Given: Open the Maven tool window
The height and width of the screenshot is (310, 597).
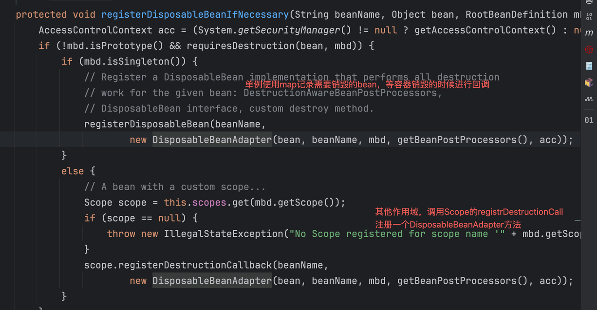Looking at the screenshot, I should (589, 33).
